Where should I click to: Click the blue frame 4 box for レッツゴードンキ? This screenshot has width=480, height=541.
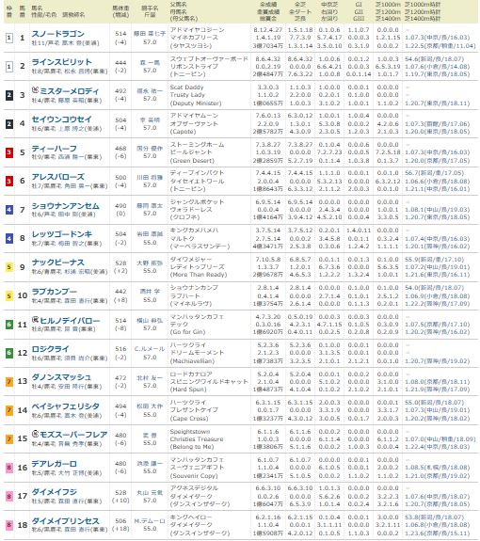point(9,238)
